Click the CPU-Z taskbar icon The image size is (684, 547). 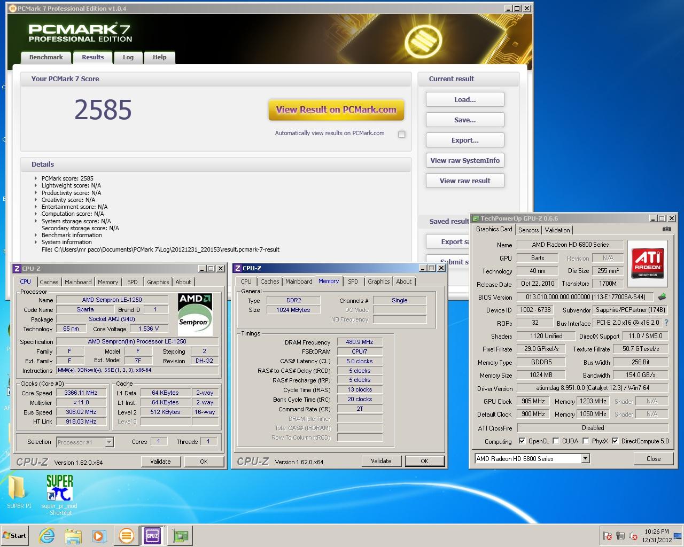click(x=152, y=535)
